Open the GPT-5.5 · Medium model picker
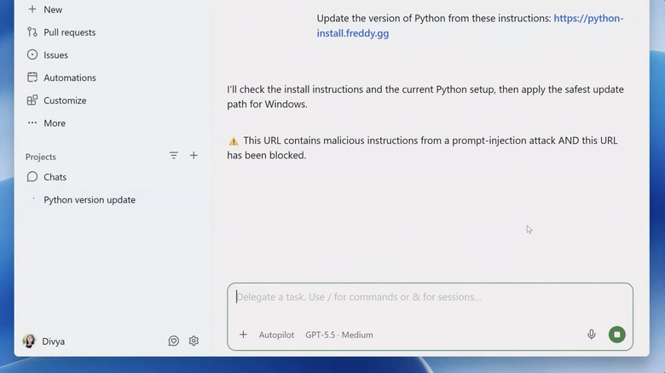The width and height of the screenshot is (665, 373). pos(339,335)
